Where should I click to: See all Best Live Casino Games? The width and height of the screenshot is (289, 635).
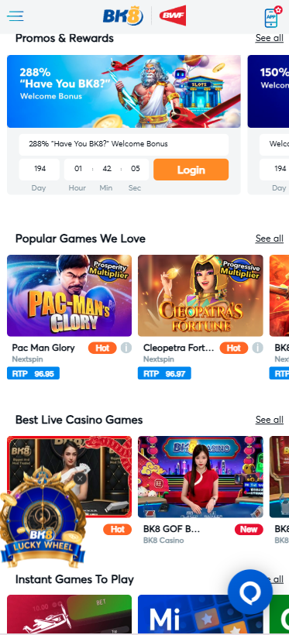[x=269, y=420]
